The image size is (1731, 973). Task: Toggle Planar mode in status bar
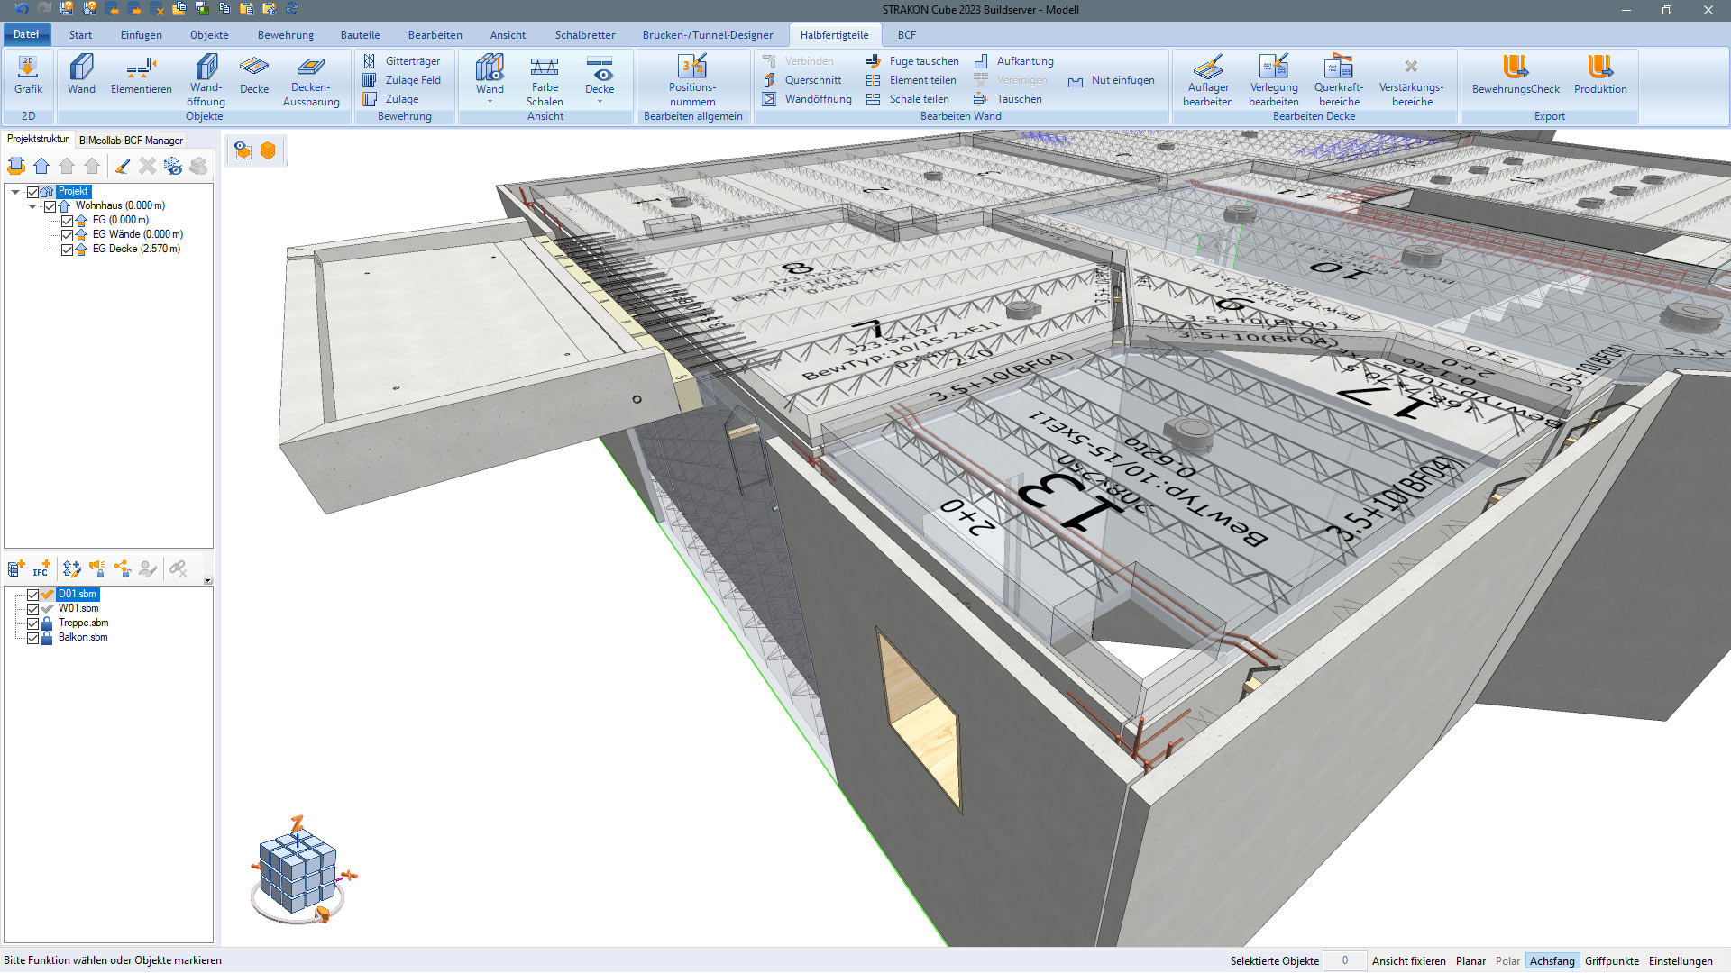(1470, 961)
